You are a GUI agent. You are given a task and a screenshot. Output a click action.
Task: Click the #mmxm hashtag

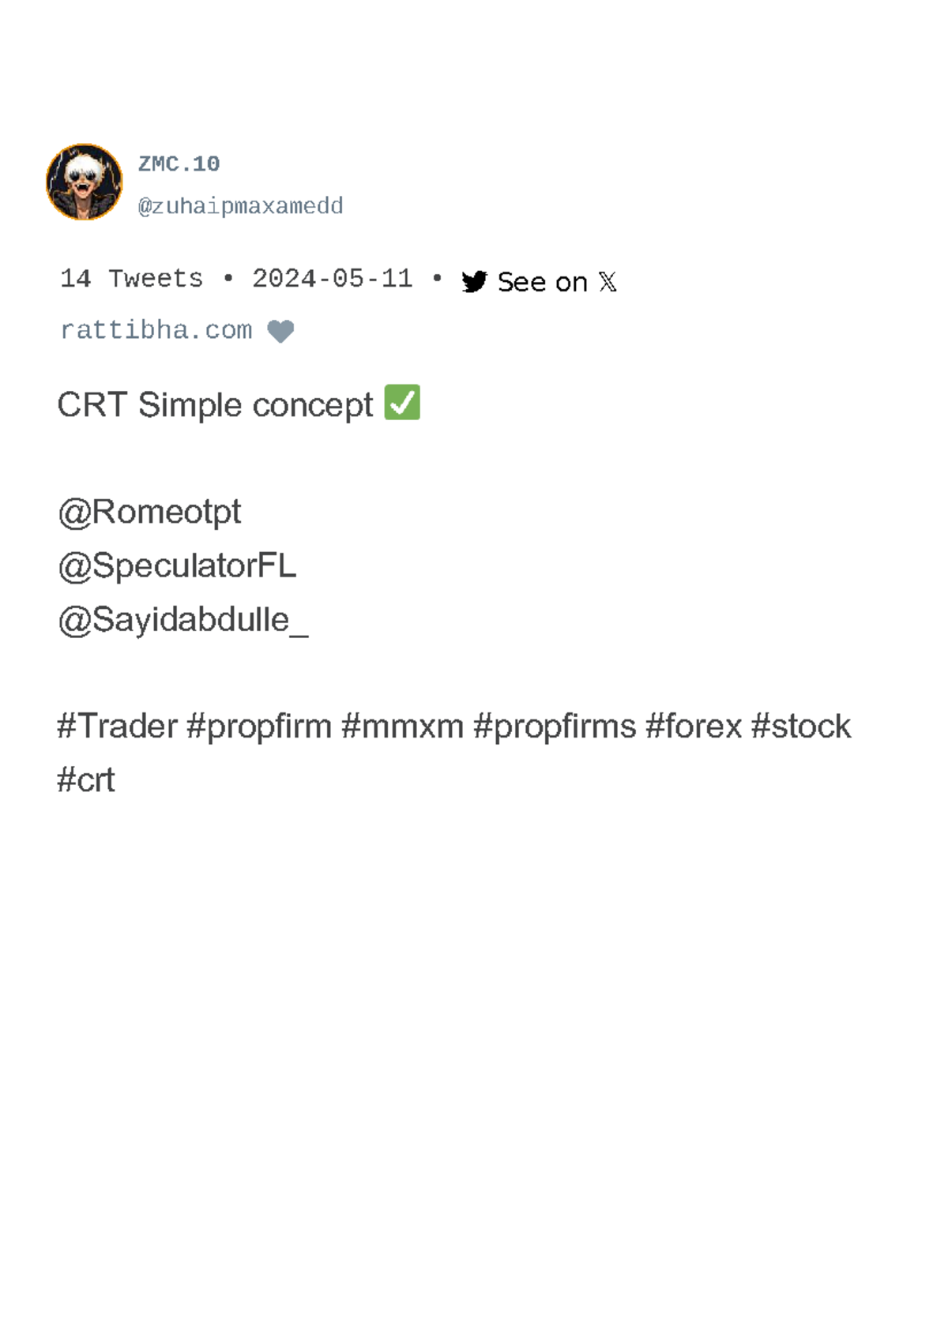[402, 727]
